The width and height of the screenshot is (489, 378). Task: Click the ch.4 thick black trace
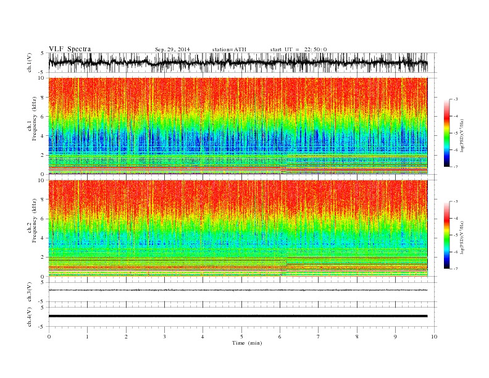(x=238, y=316)
